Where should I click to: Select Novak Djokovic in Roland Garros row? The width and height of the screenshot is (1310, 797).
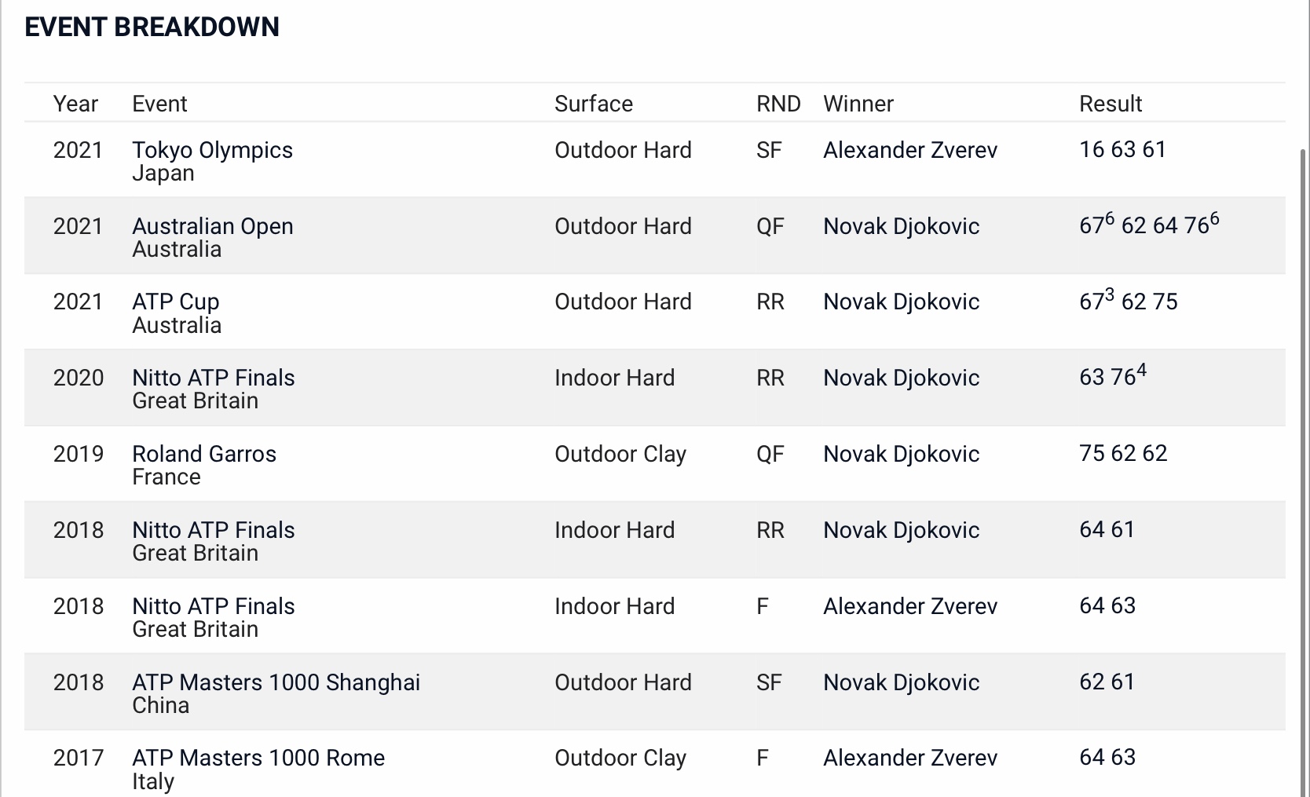coord(901,454)
